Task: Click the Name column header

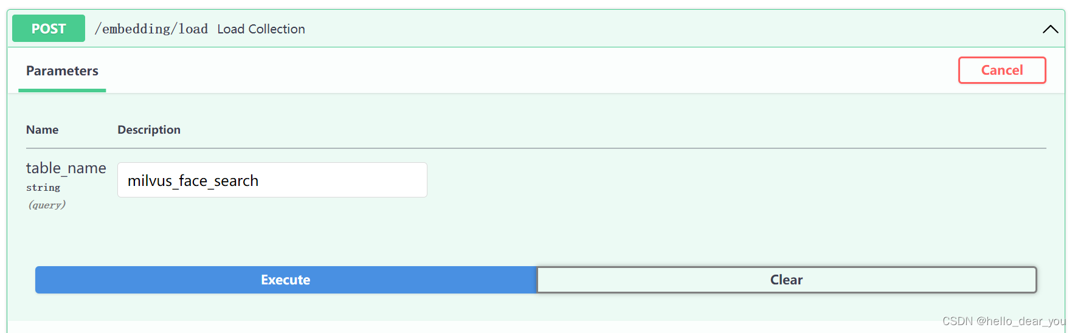Action: tap(42, 129)
